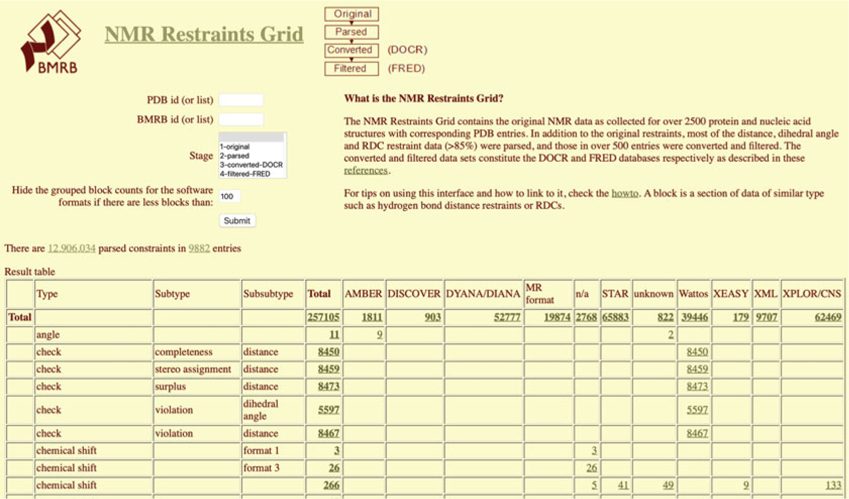Choose 3-converted-DOCR in the Stage list
Viewport: 849px width, 499px height.
[251, 165]
